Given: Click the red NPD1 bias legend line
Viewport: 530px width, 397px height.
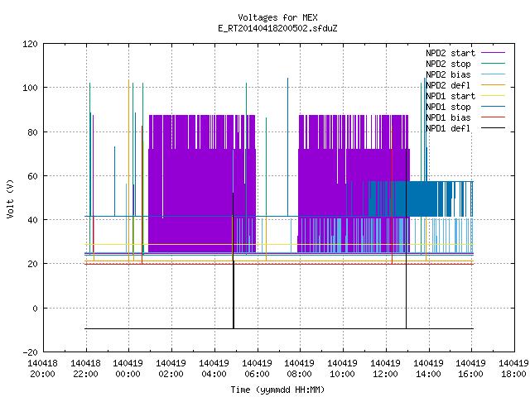Looking at the screenshot, I should point(494,117).
